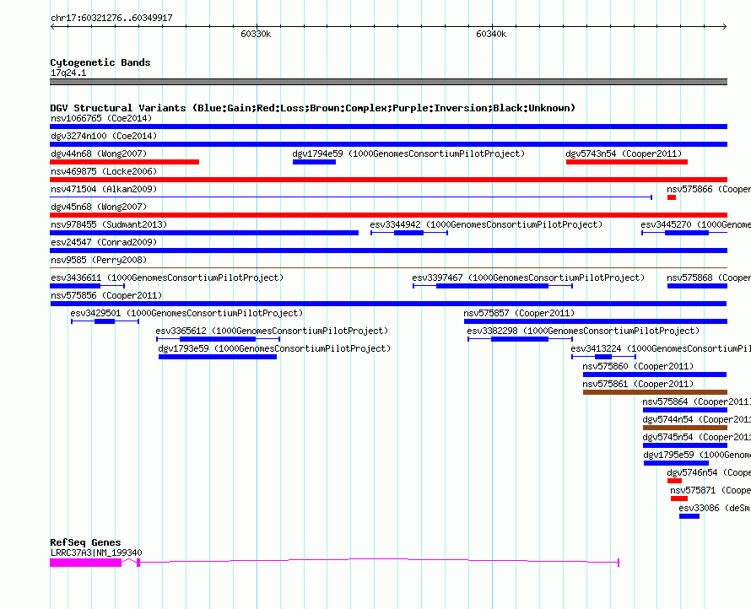Screen dimensions: 751x609
Task: Click the RefSeq Genes track title
Action: point(85,542)
